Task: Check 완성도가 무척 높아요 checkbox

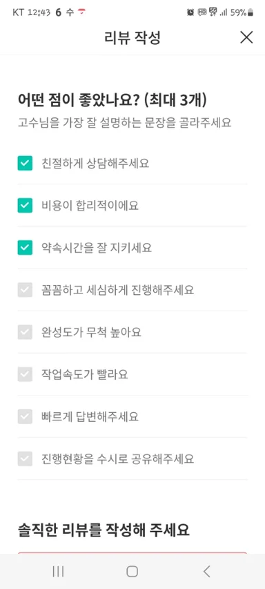Action: (25, 332)
